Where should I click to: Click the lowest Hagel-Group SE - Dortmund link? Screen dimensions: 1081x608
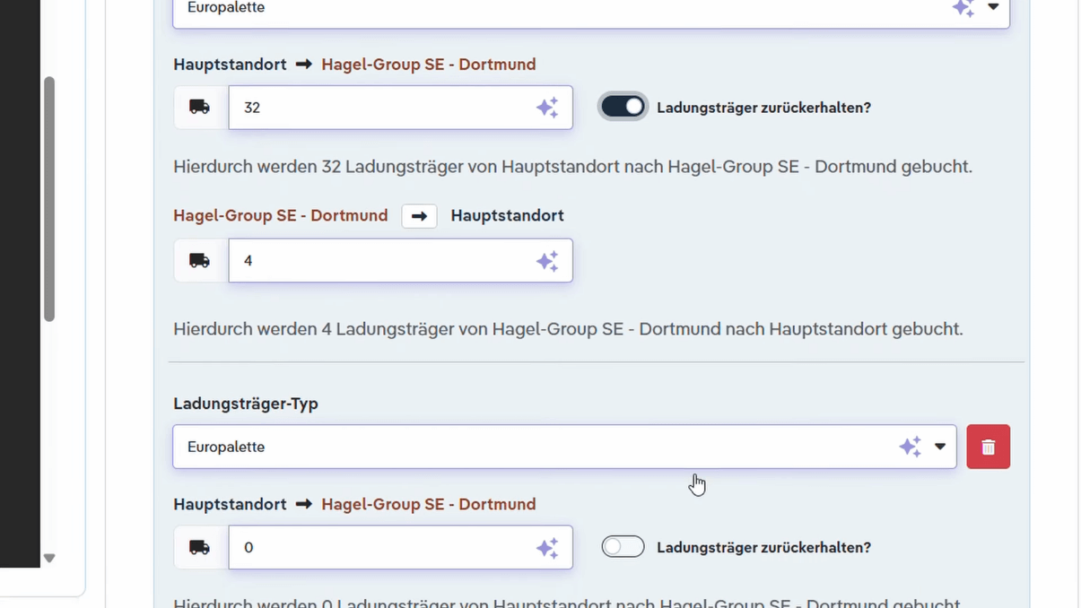pos(429,505)
